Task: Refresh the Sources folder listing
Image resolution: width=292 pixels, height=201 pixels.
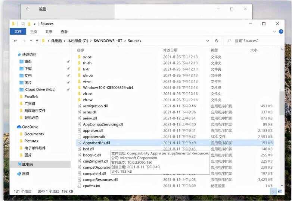Action: (x=217, y=41)
